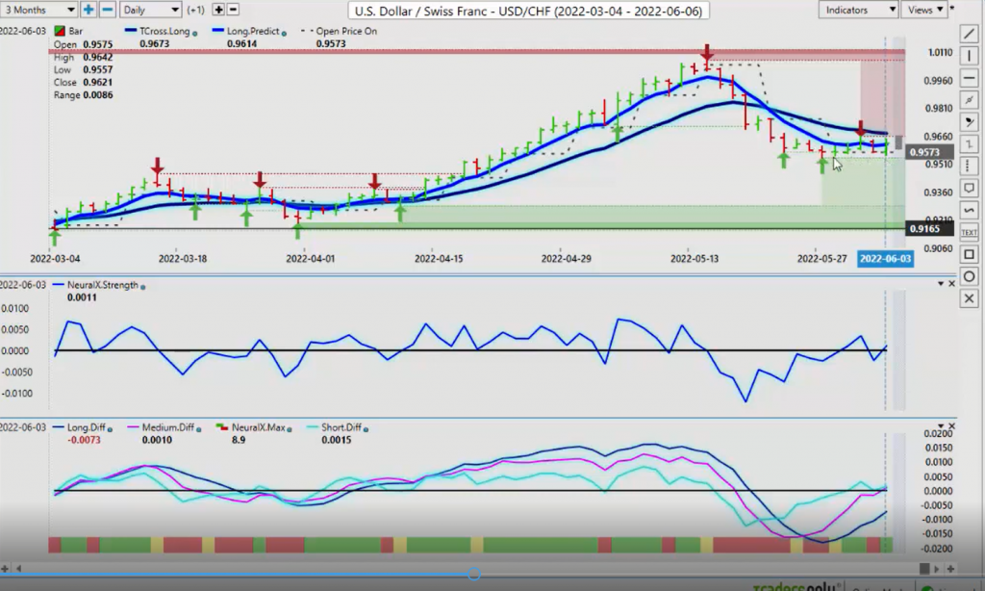Viewport: 985px width, 591px height.
Task: Click the Close value 0.9621
Action: tap(97, 83)
